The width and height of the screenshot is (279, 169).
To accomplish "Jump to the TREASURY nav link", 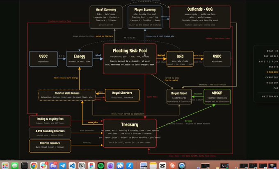I will tap(272, 83).
